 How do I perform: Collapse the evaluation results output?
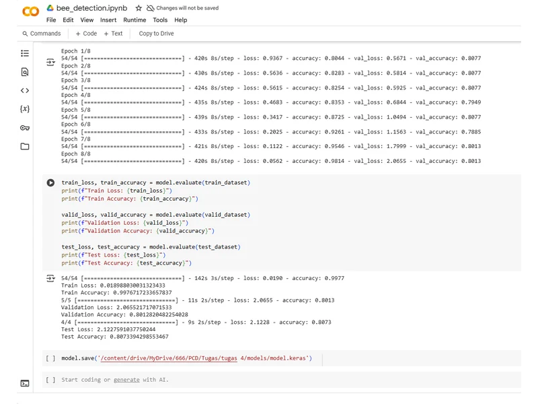click(50, 278)
